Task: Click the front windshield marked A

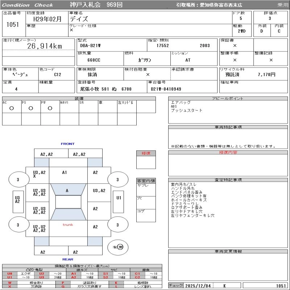Action: (67, 190)
